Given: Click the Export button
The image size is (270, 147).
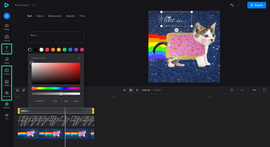Looking at the screenshot, I should [256, 5].
